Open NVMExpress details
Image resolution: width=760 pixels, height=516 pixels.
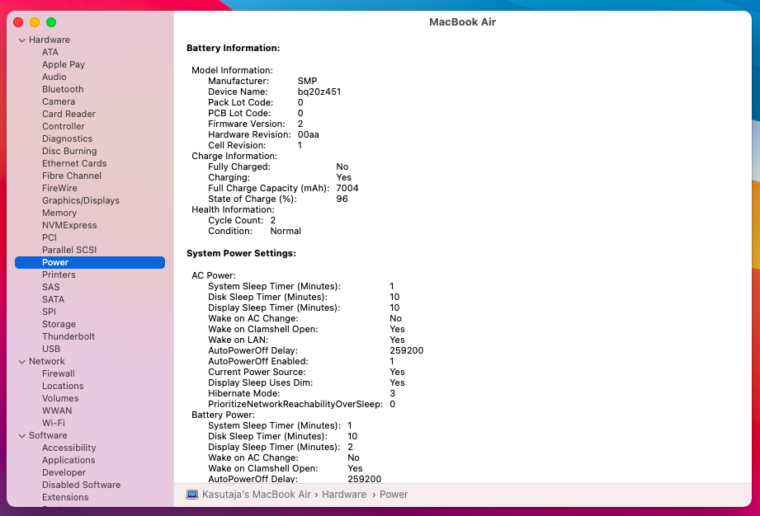point(69,225)
